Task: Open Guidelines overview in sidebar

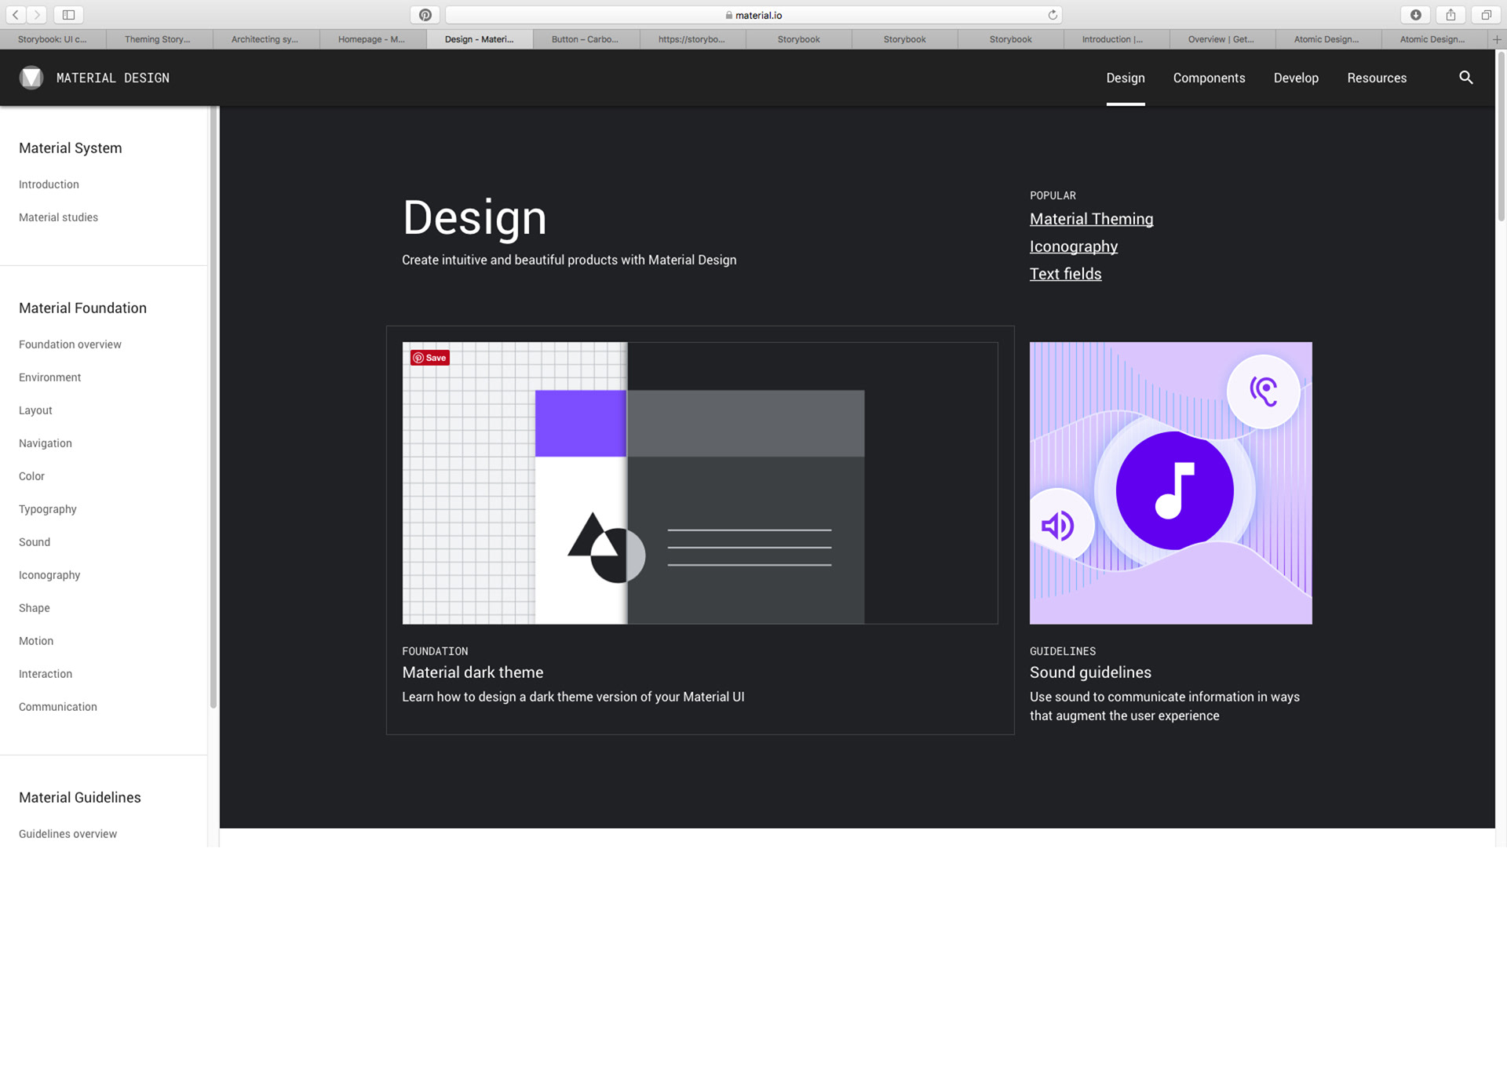Action: pyautogui.click(x=68, y=834)
